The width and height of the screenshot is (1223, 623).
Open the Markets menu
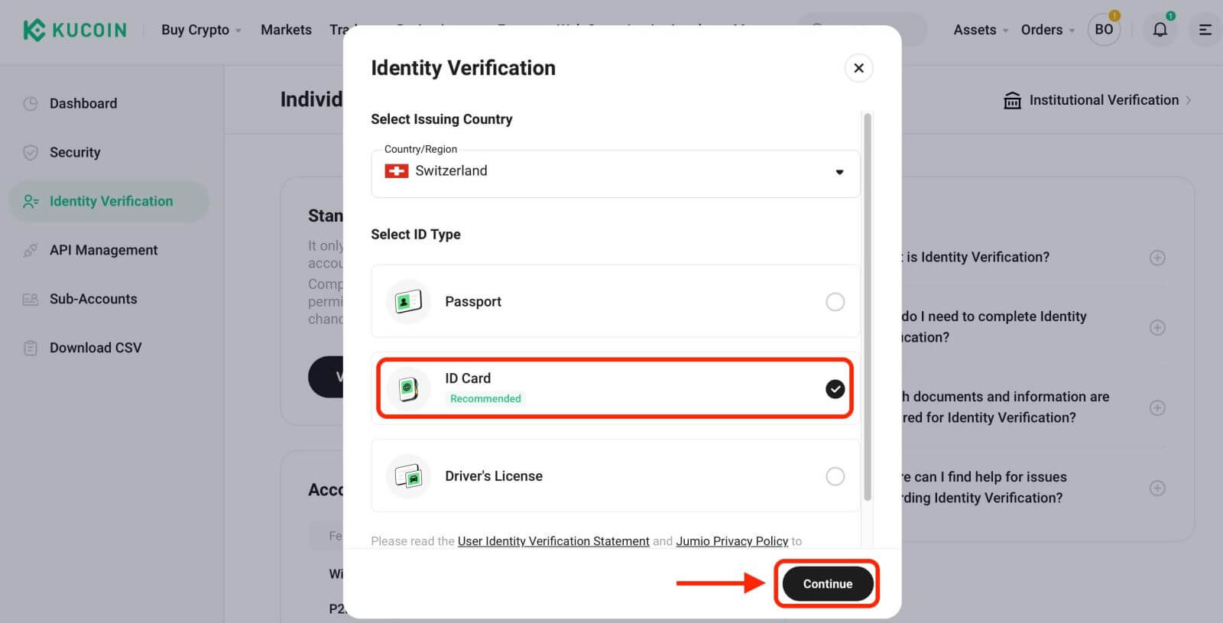286,30
